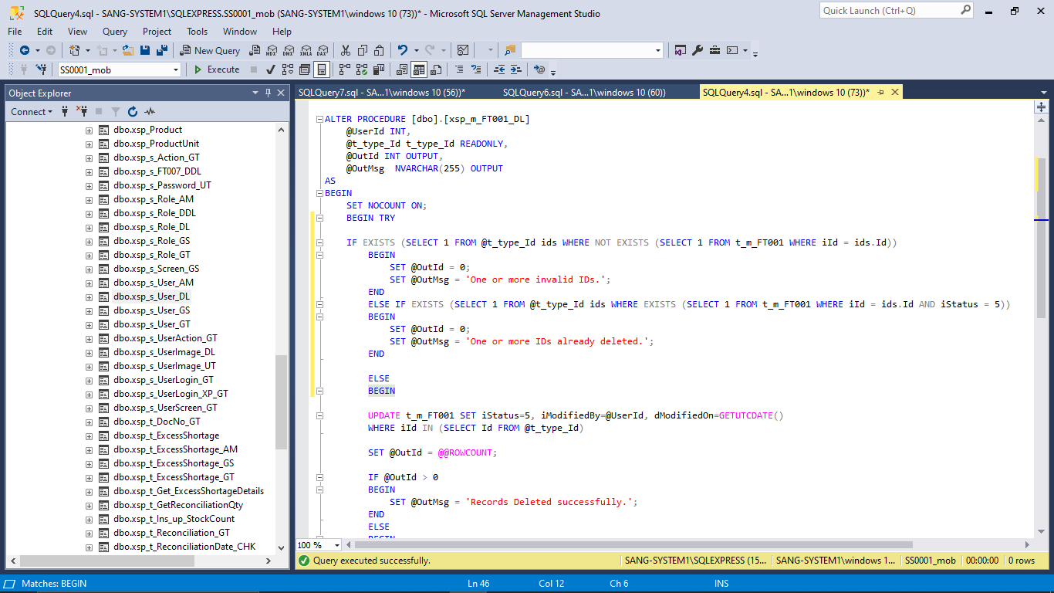
Task: Refresh the Object Explorer tree
Action: click(x=133, y=112)
